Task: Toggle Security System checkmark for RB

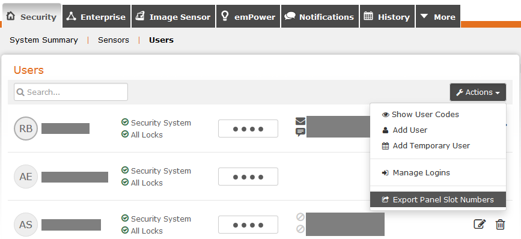Action: (125, 123)
